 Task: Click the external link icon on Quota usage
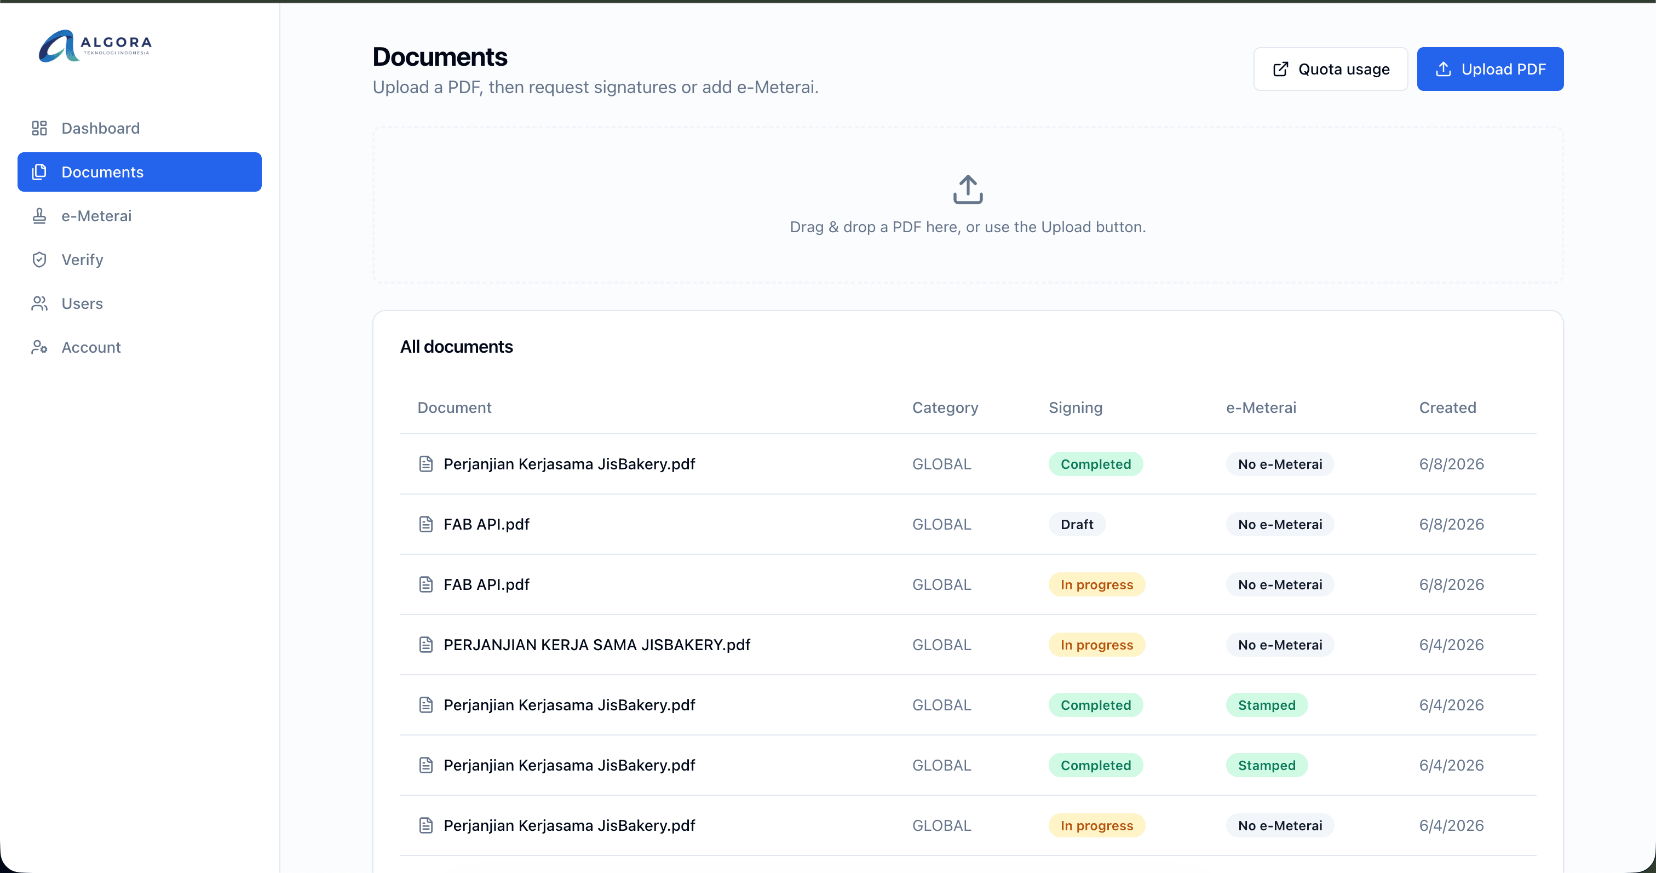click(1280, 69)
